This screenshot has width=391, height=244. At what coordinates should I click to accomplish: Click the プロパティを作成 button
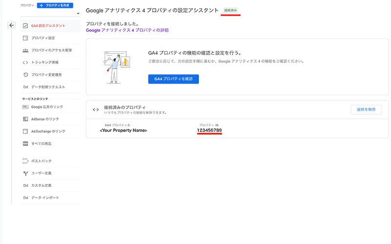coord(55,5)
